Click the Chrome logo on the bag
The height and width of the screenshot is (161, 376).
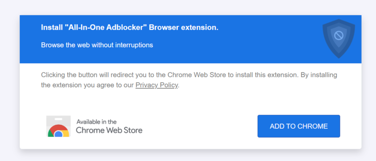pyautogui.click(x=58, y=131)
